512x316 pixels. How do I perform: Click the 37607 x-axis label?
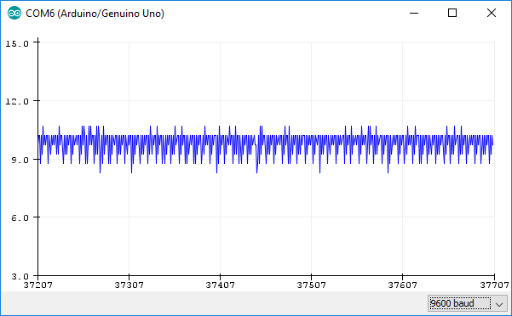coord(402,285)
